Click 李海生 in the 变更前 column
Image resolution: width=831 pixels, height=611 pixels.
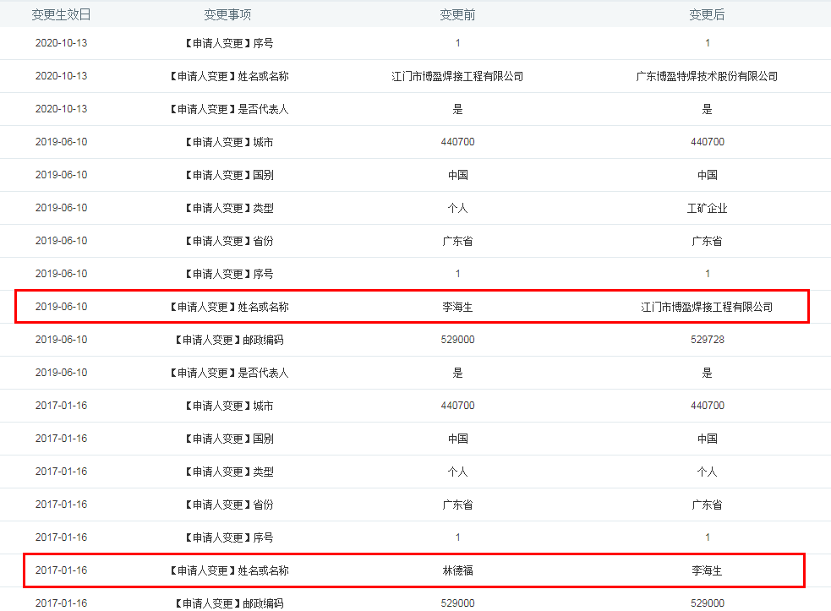(x=457, y=307)
